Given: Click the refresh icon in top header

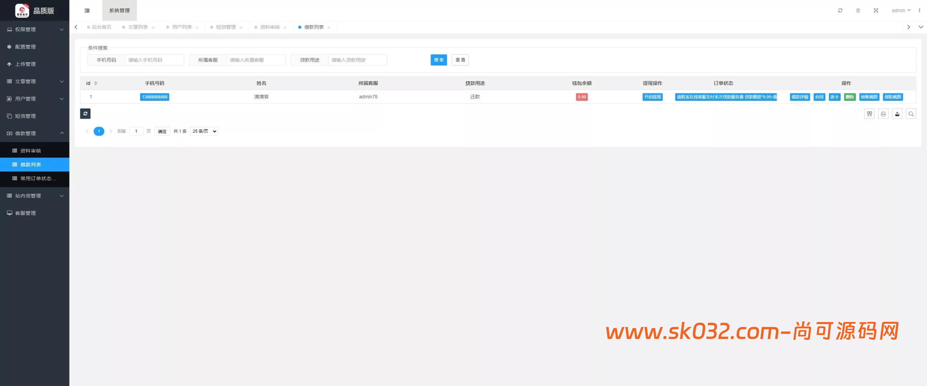Looking at the screenshot, I should (x=840, y=10).
